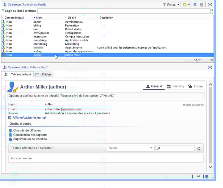Click the 'Modifié aujourd'hui' text
This screenshot has height=188, width=223.
[x=194, y=105]
